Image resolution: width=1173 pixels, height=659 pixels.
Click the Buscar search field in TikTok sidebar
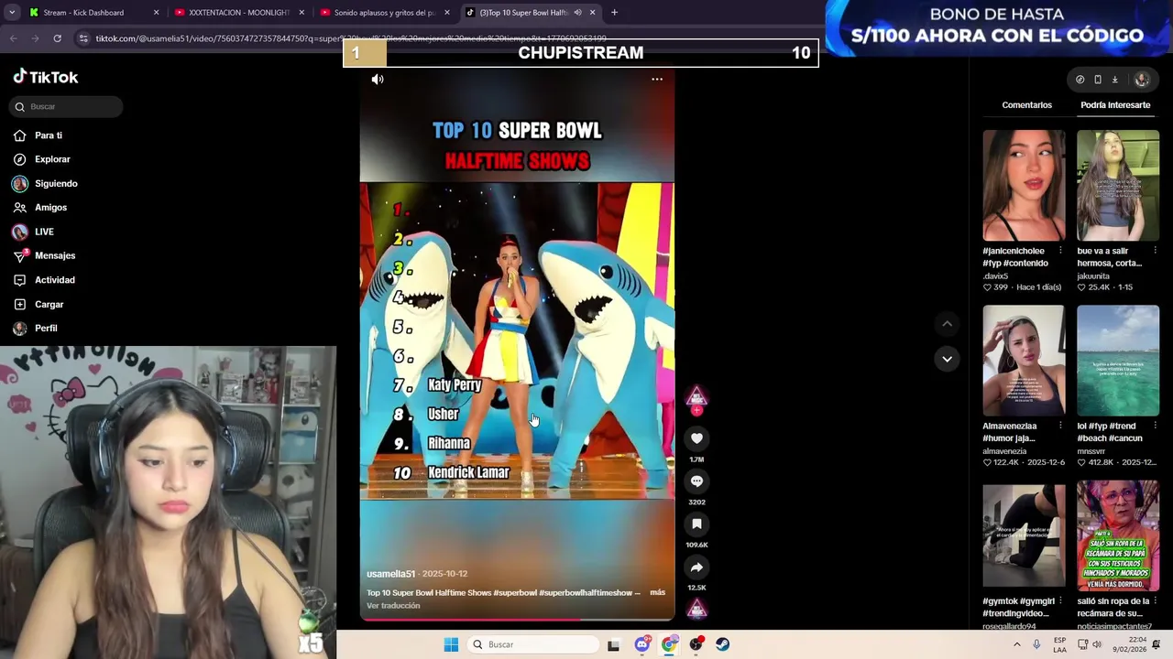click(x=66, y=106)
